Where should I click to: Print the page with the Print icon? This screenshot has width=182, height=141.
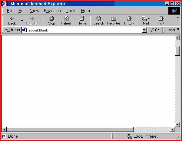point(161,21)
